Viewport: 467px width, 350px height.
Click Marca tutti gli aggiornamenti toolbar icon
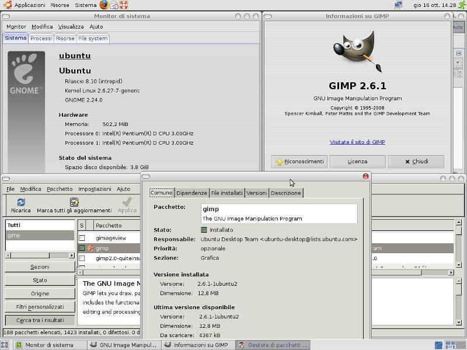pos(74,202)
